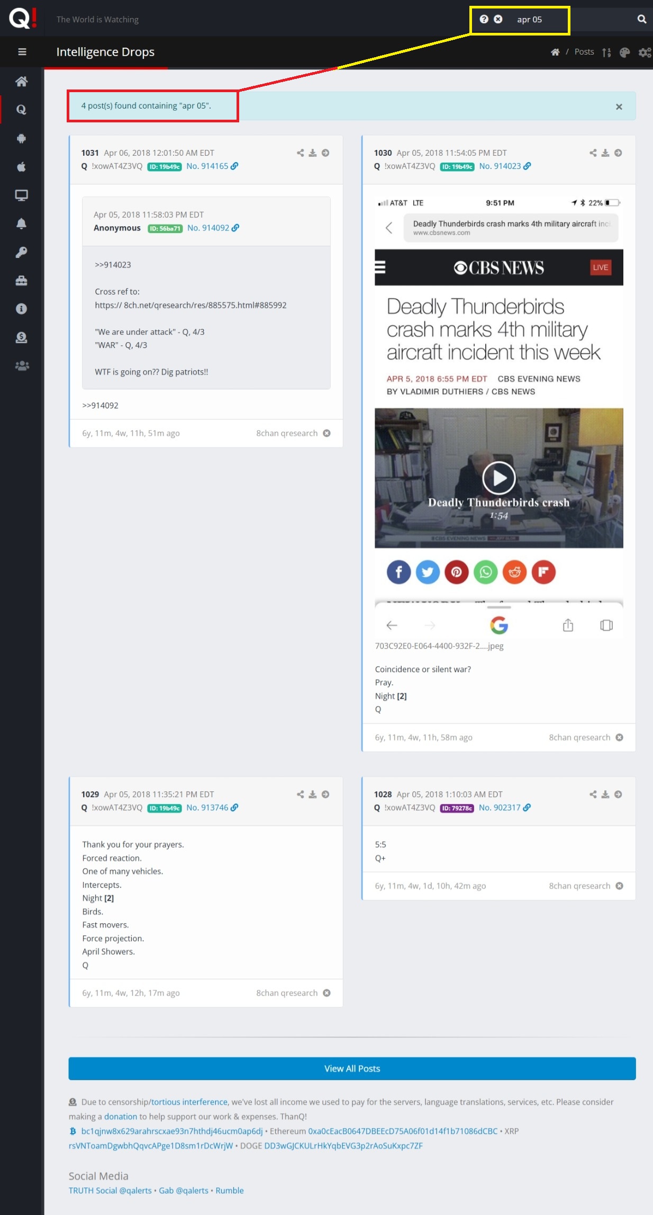Open Gab @qalerts link

[184, 1191]
